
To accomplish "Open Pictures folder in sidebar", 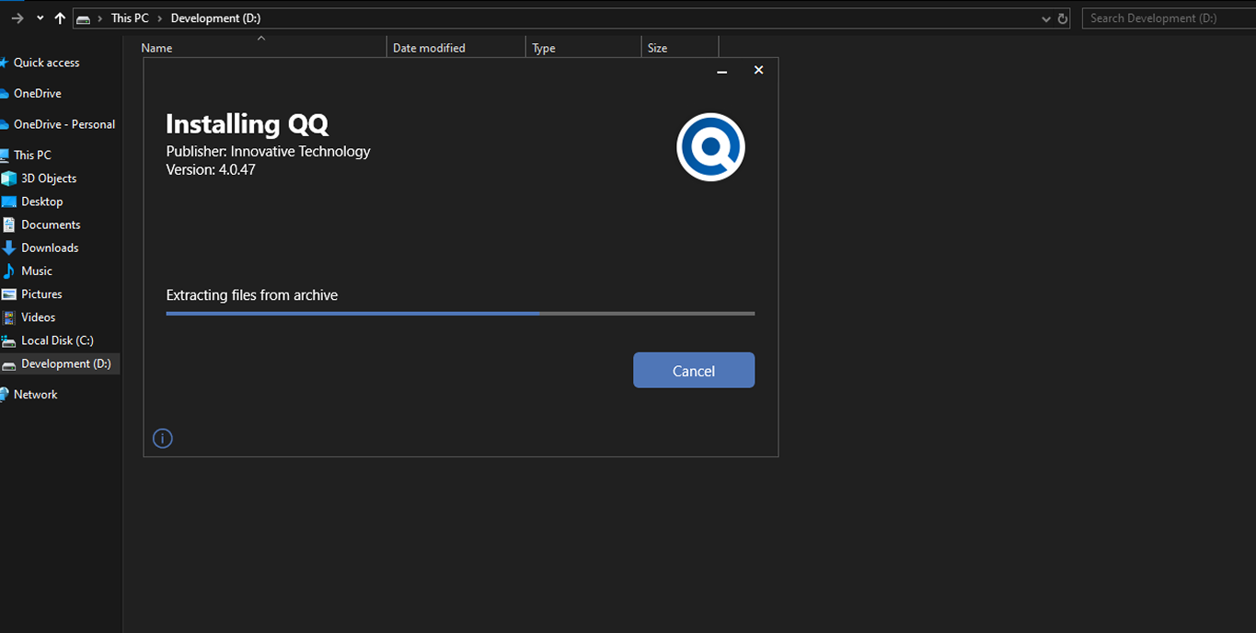I will pyautogui.click(x=41, y=294).
